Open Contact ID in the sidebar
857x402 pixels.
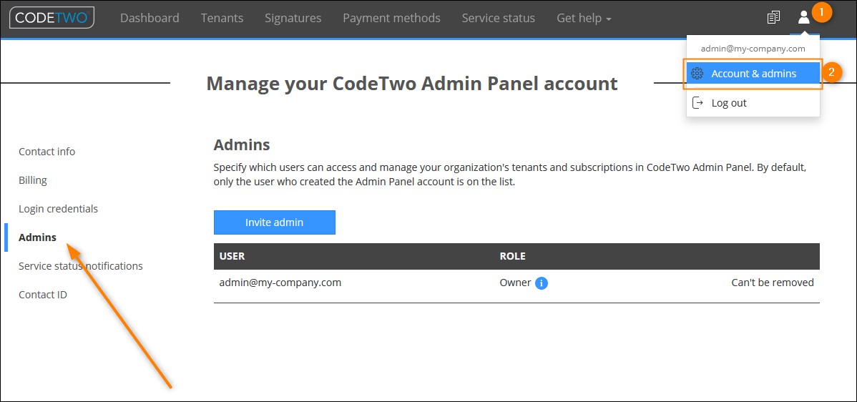point(43,295)
